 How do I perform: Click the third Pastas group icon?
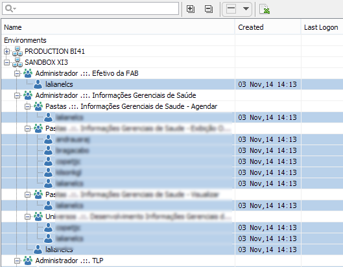point(38,194)
